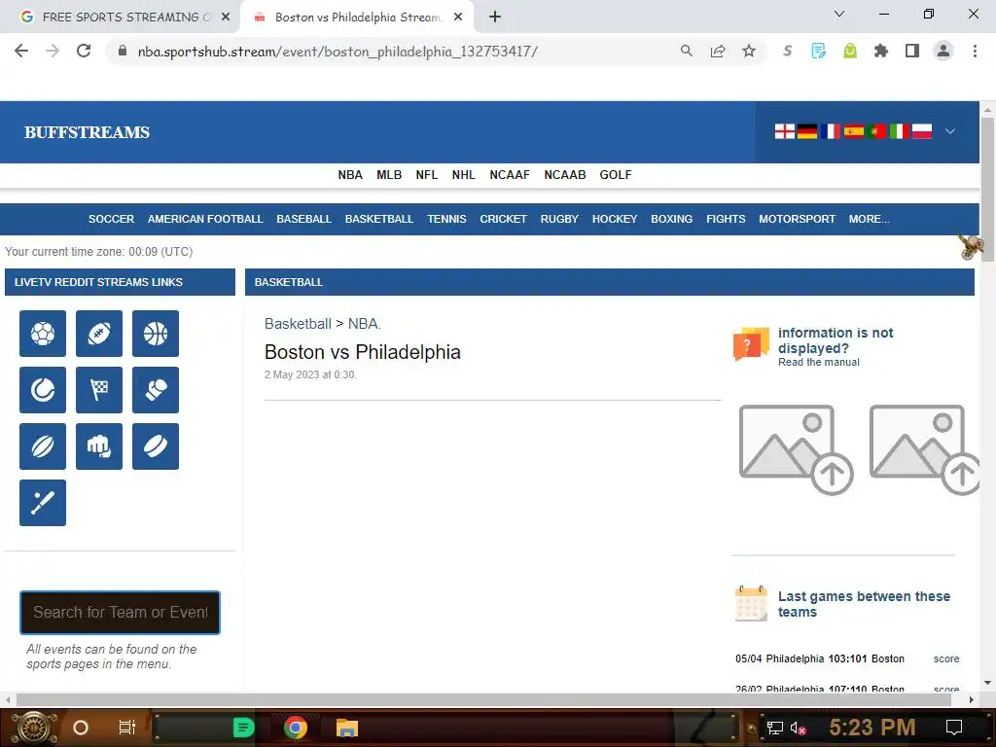996x747 pixels.
Task: Click the Basketball breadcrumb link
Action: point(298,324)
